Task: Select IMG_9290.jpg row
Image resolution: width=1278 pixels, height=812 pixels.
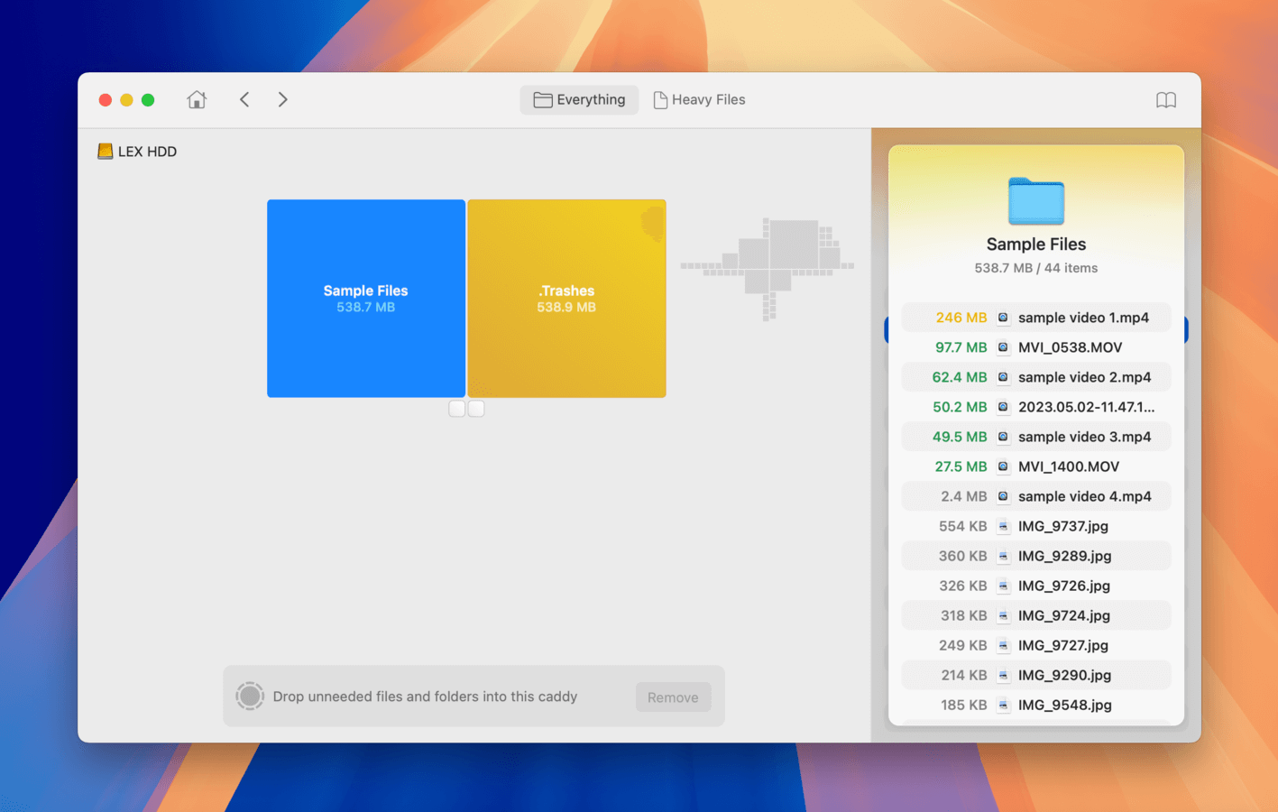Action: coord(1036,675)
